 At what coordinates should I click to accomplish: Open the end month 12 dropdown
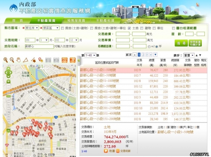point(74,40)
